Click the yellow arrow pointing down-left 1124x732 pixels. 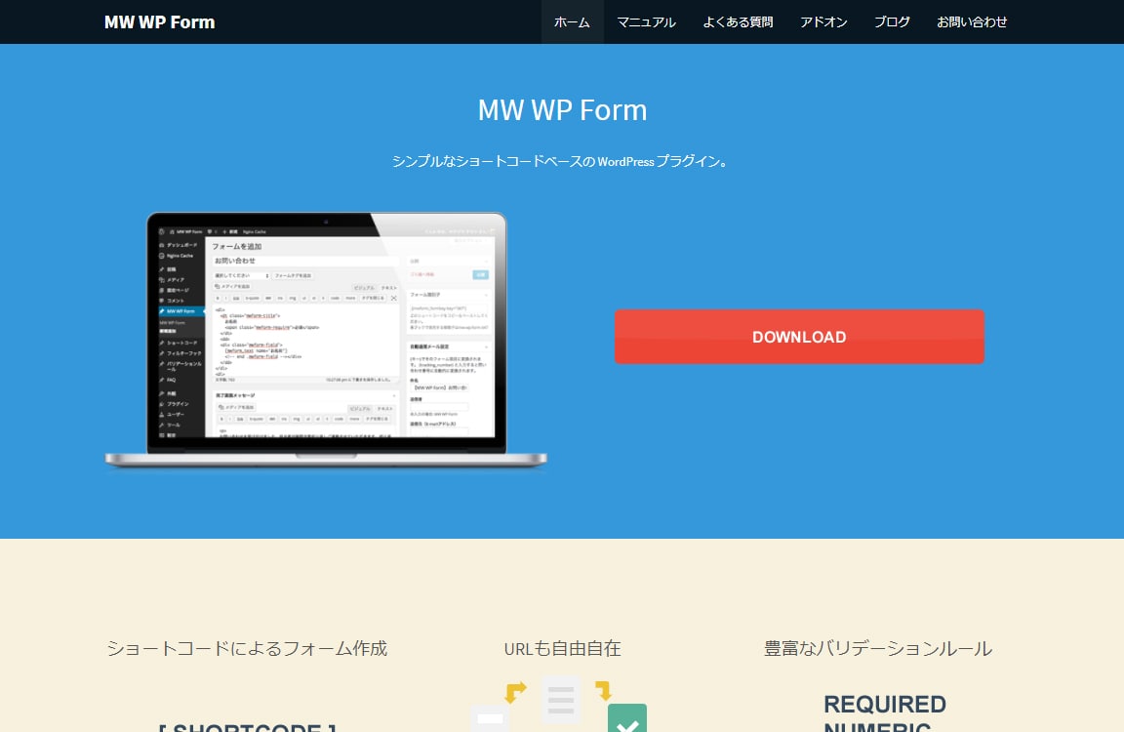coord(515,692)
